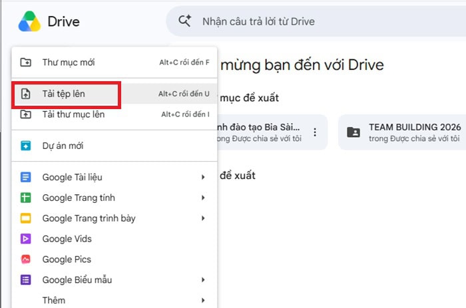Viewport: 466px width, 308px height.
Task: Click the Google Trang trình bày label
Action: (x=89, y=218)
